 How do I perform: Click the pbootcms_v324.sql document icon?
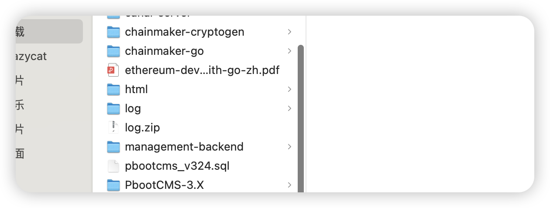tap(113, 166)
